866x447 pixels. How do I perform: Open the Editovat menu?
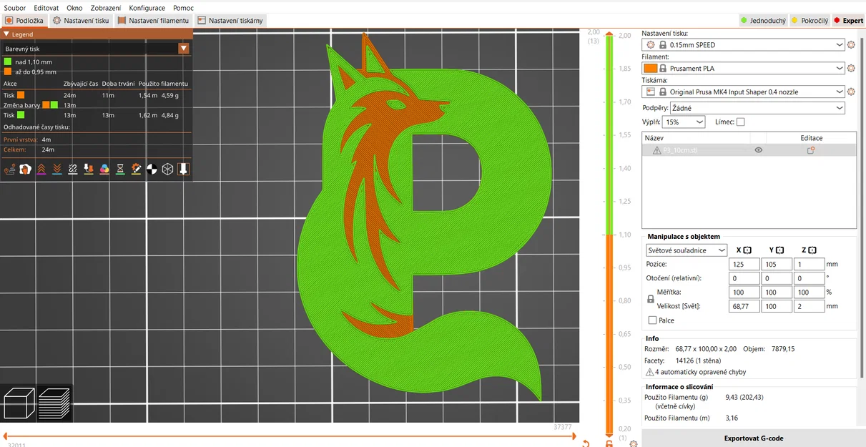(x=46, y=8)
